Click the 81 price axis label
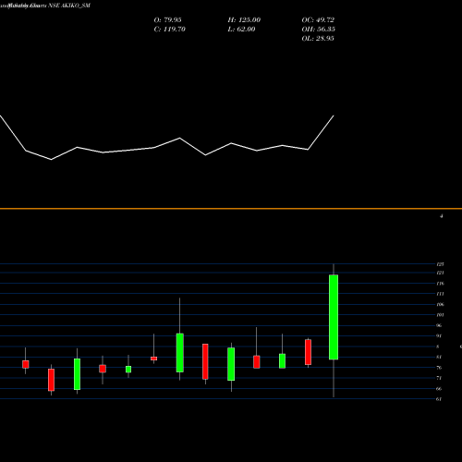The height and width of the screenshot is (462, 462). 439,358
